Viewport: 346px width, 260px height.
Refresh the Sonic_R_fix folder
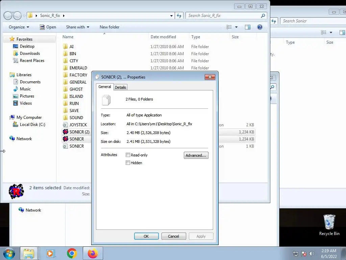(179, 16)
